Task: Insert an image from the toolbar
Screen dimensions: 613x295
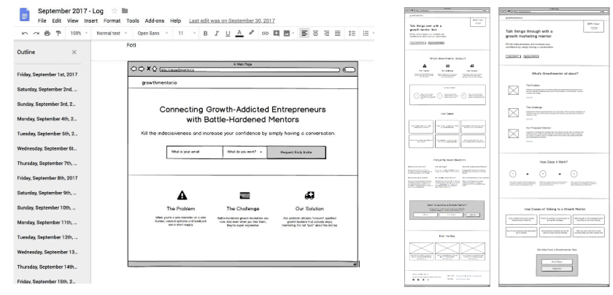Action: pyautogui.click(x=287, y=34)
